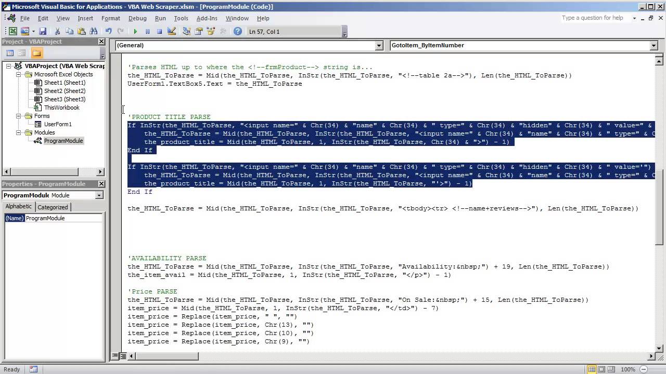666x374 pixels.
Task: Open the Insert menu
Action: click(x=85, y=18)
